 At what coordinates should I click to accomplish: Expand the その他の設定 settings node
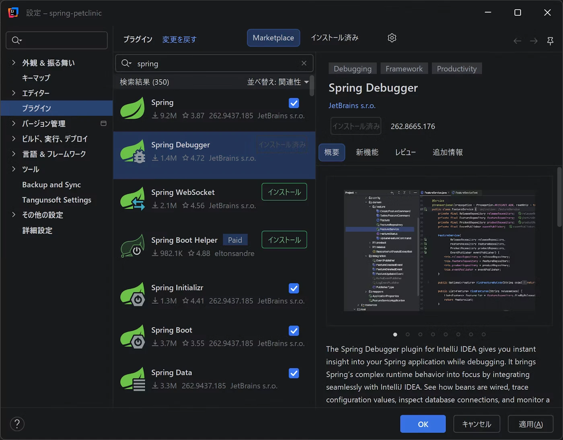[14, 215]
